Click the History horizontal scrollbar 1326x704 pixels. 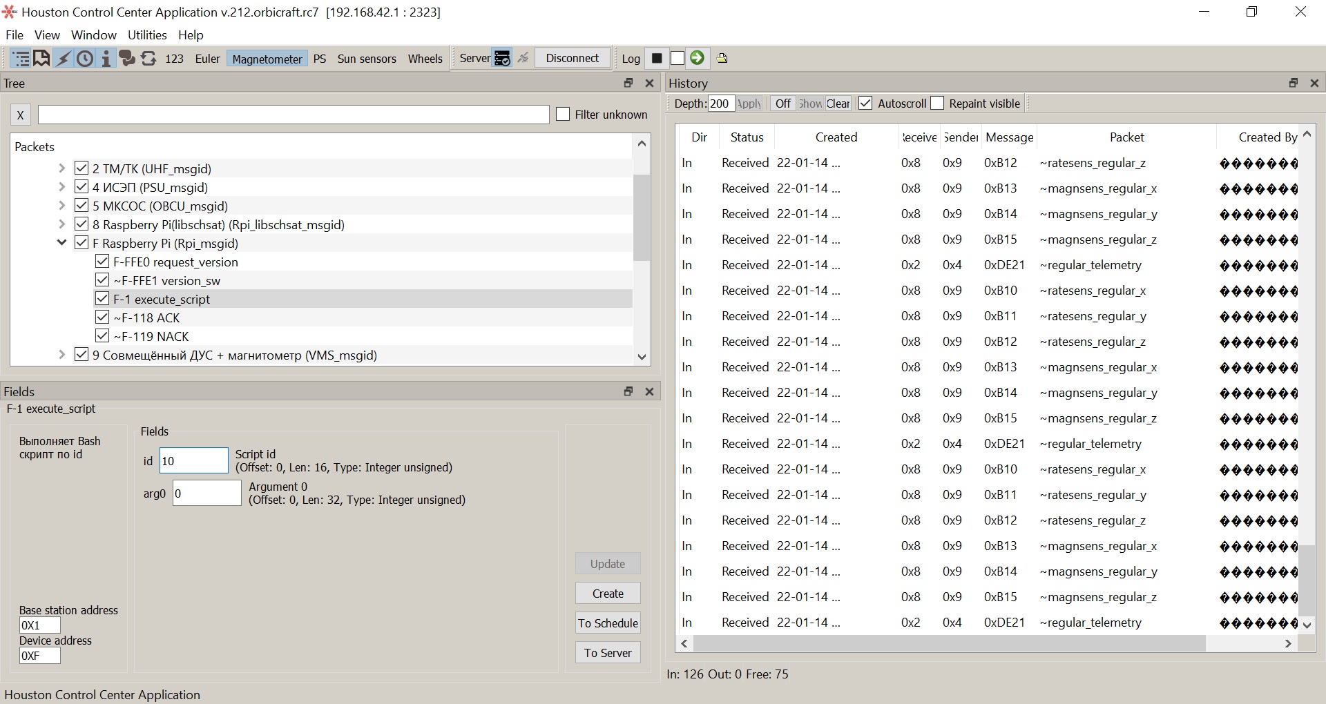[x=950, y=643]
